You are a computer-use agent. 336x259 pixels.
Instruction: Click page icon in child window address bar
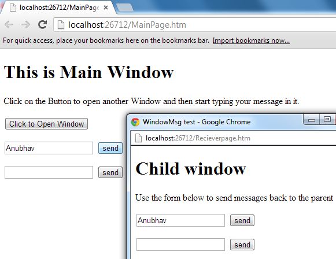click(138, 138)
